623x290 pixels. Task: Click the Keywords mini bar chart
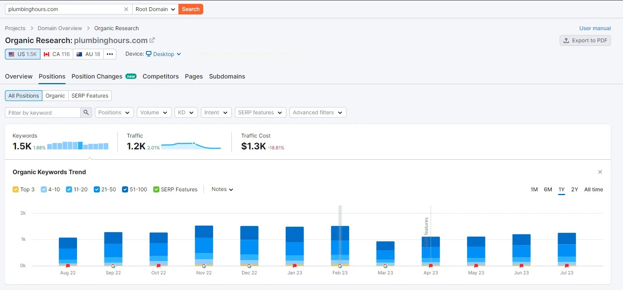pyautogui.click(x=78, y=146)
